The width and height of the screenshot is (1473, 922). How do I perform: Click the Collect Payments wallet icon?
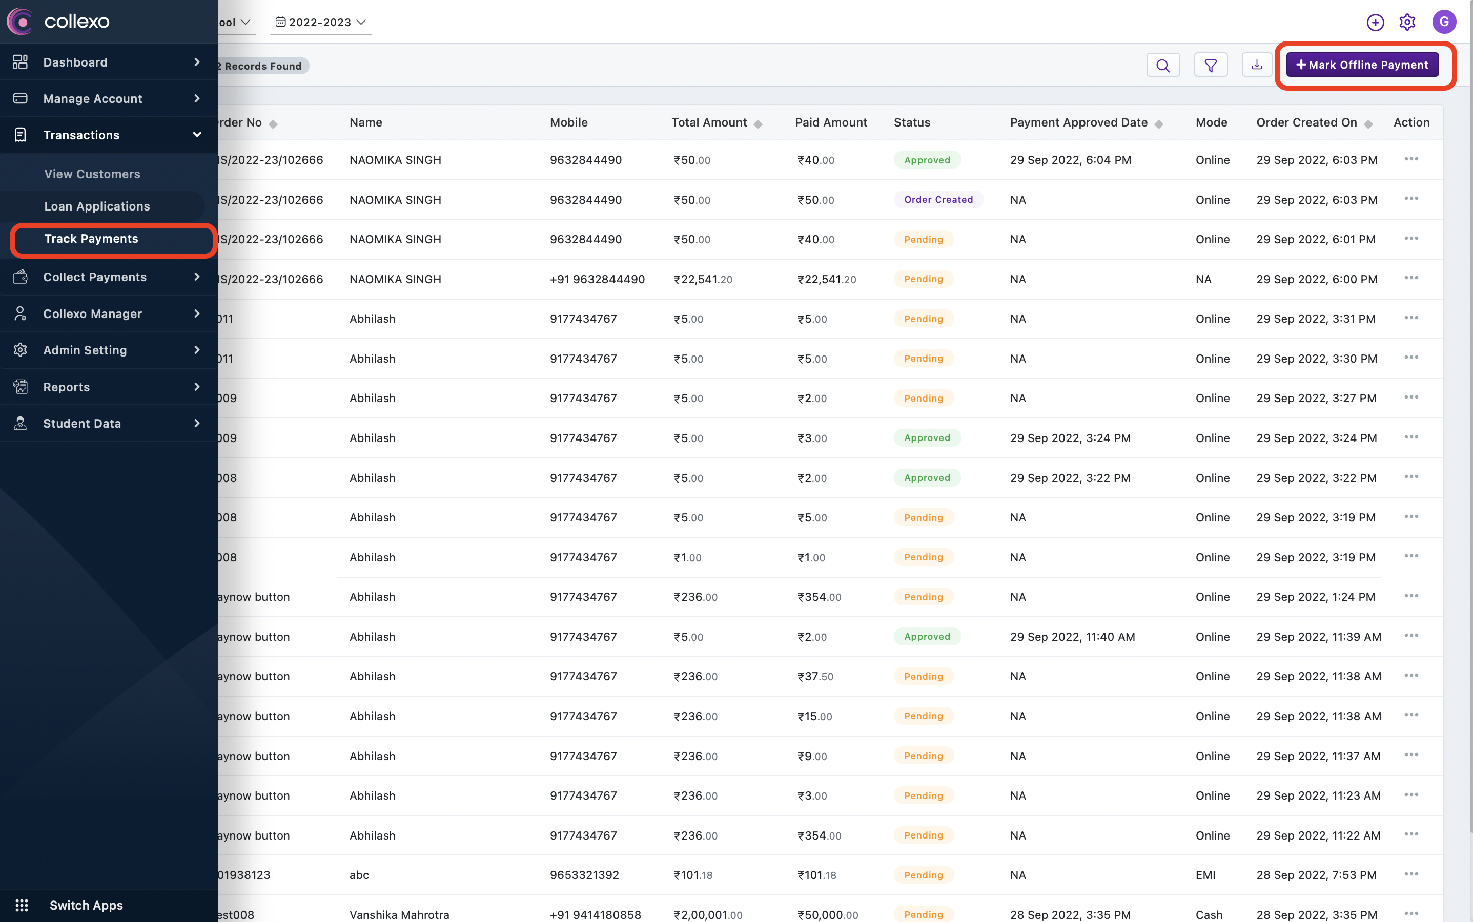20,277
